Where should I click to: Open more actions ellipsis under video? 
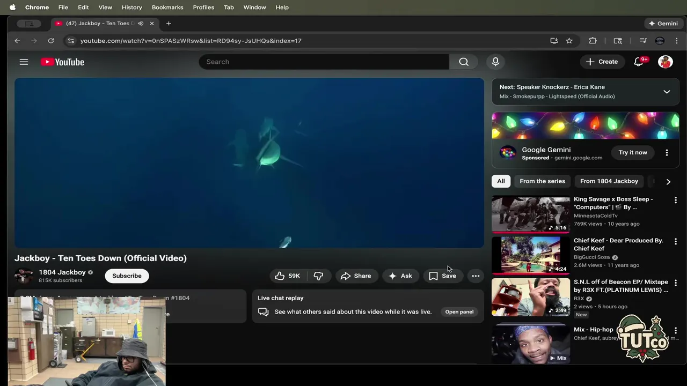476,276
